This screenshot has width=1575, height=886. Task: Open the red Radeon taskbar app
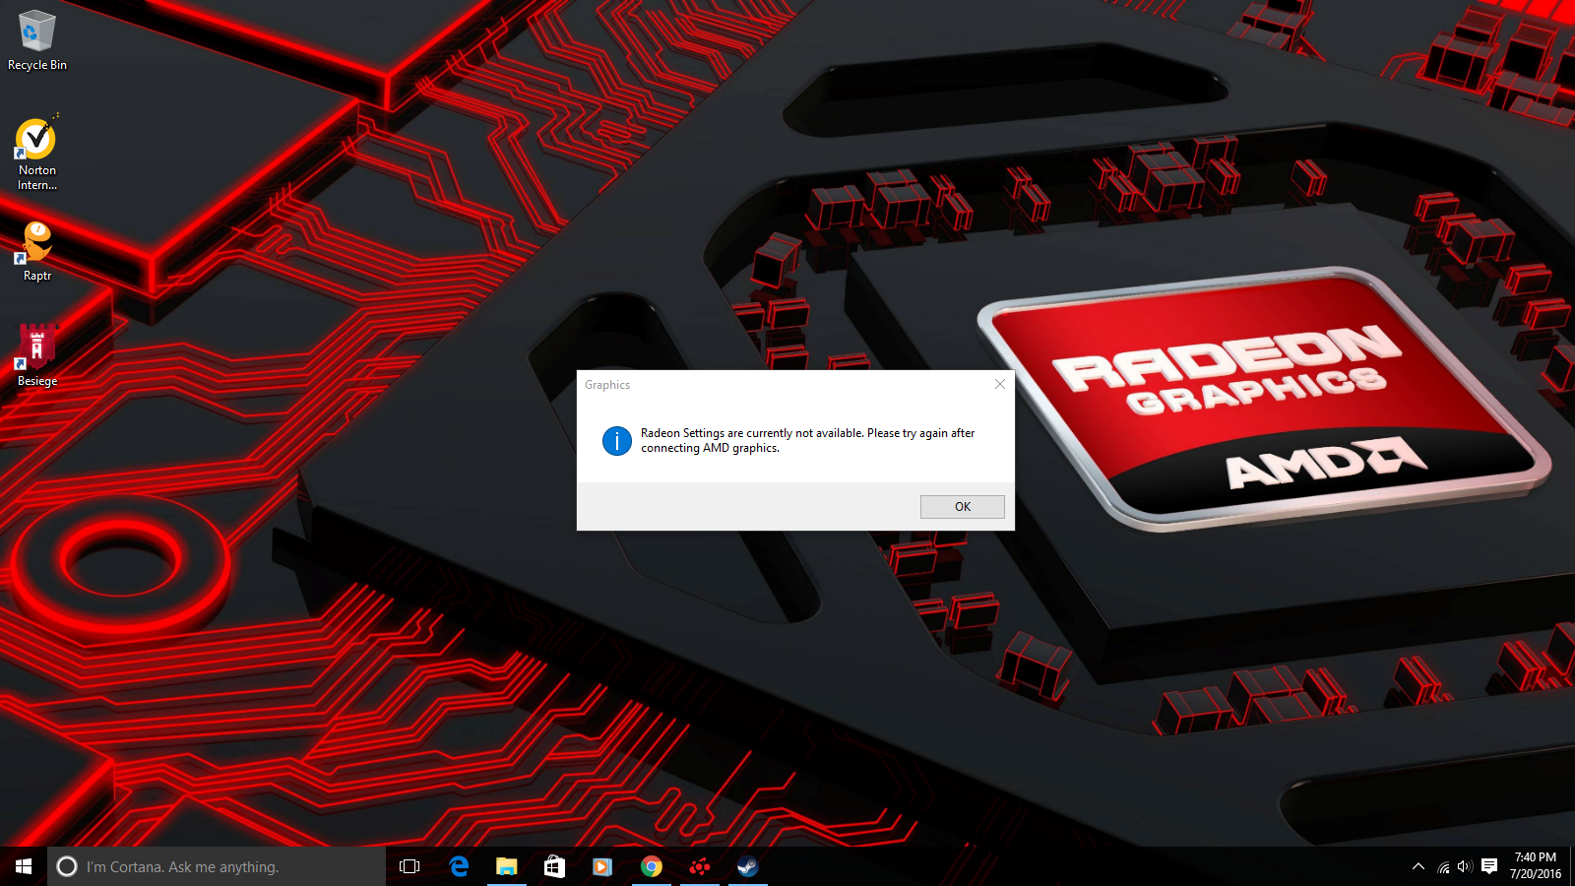click(700, 866)
